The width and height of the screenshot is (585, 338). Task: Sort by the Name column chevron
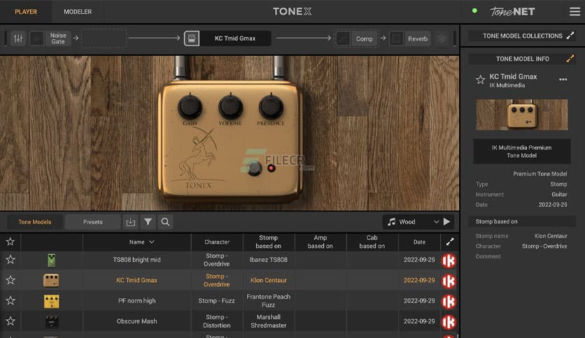151,242
